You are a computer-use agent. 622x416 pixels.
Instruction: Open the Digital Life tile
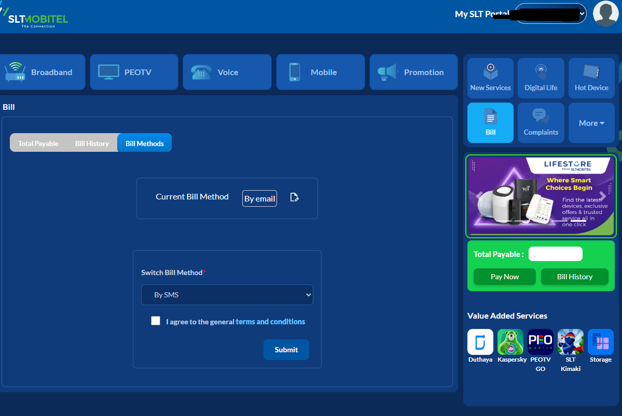pyautogui.click(x=541, y=78)
